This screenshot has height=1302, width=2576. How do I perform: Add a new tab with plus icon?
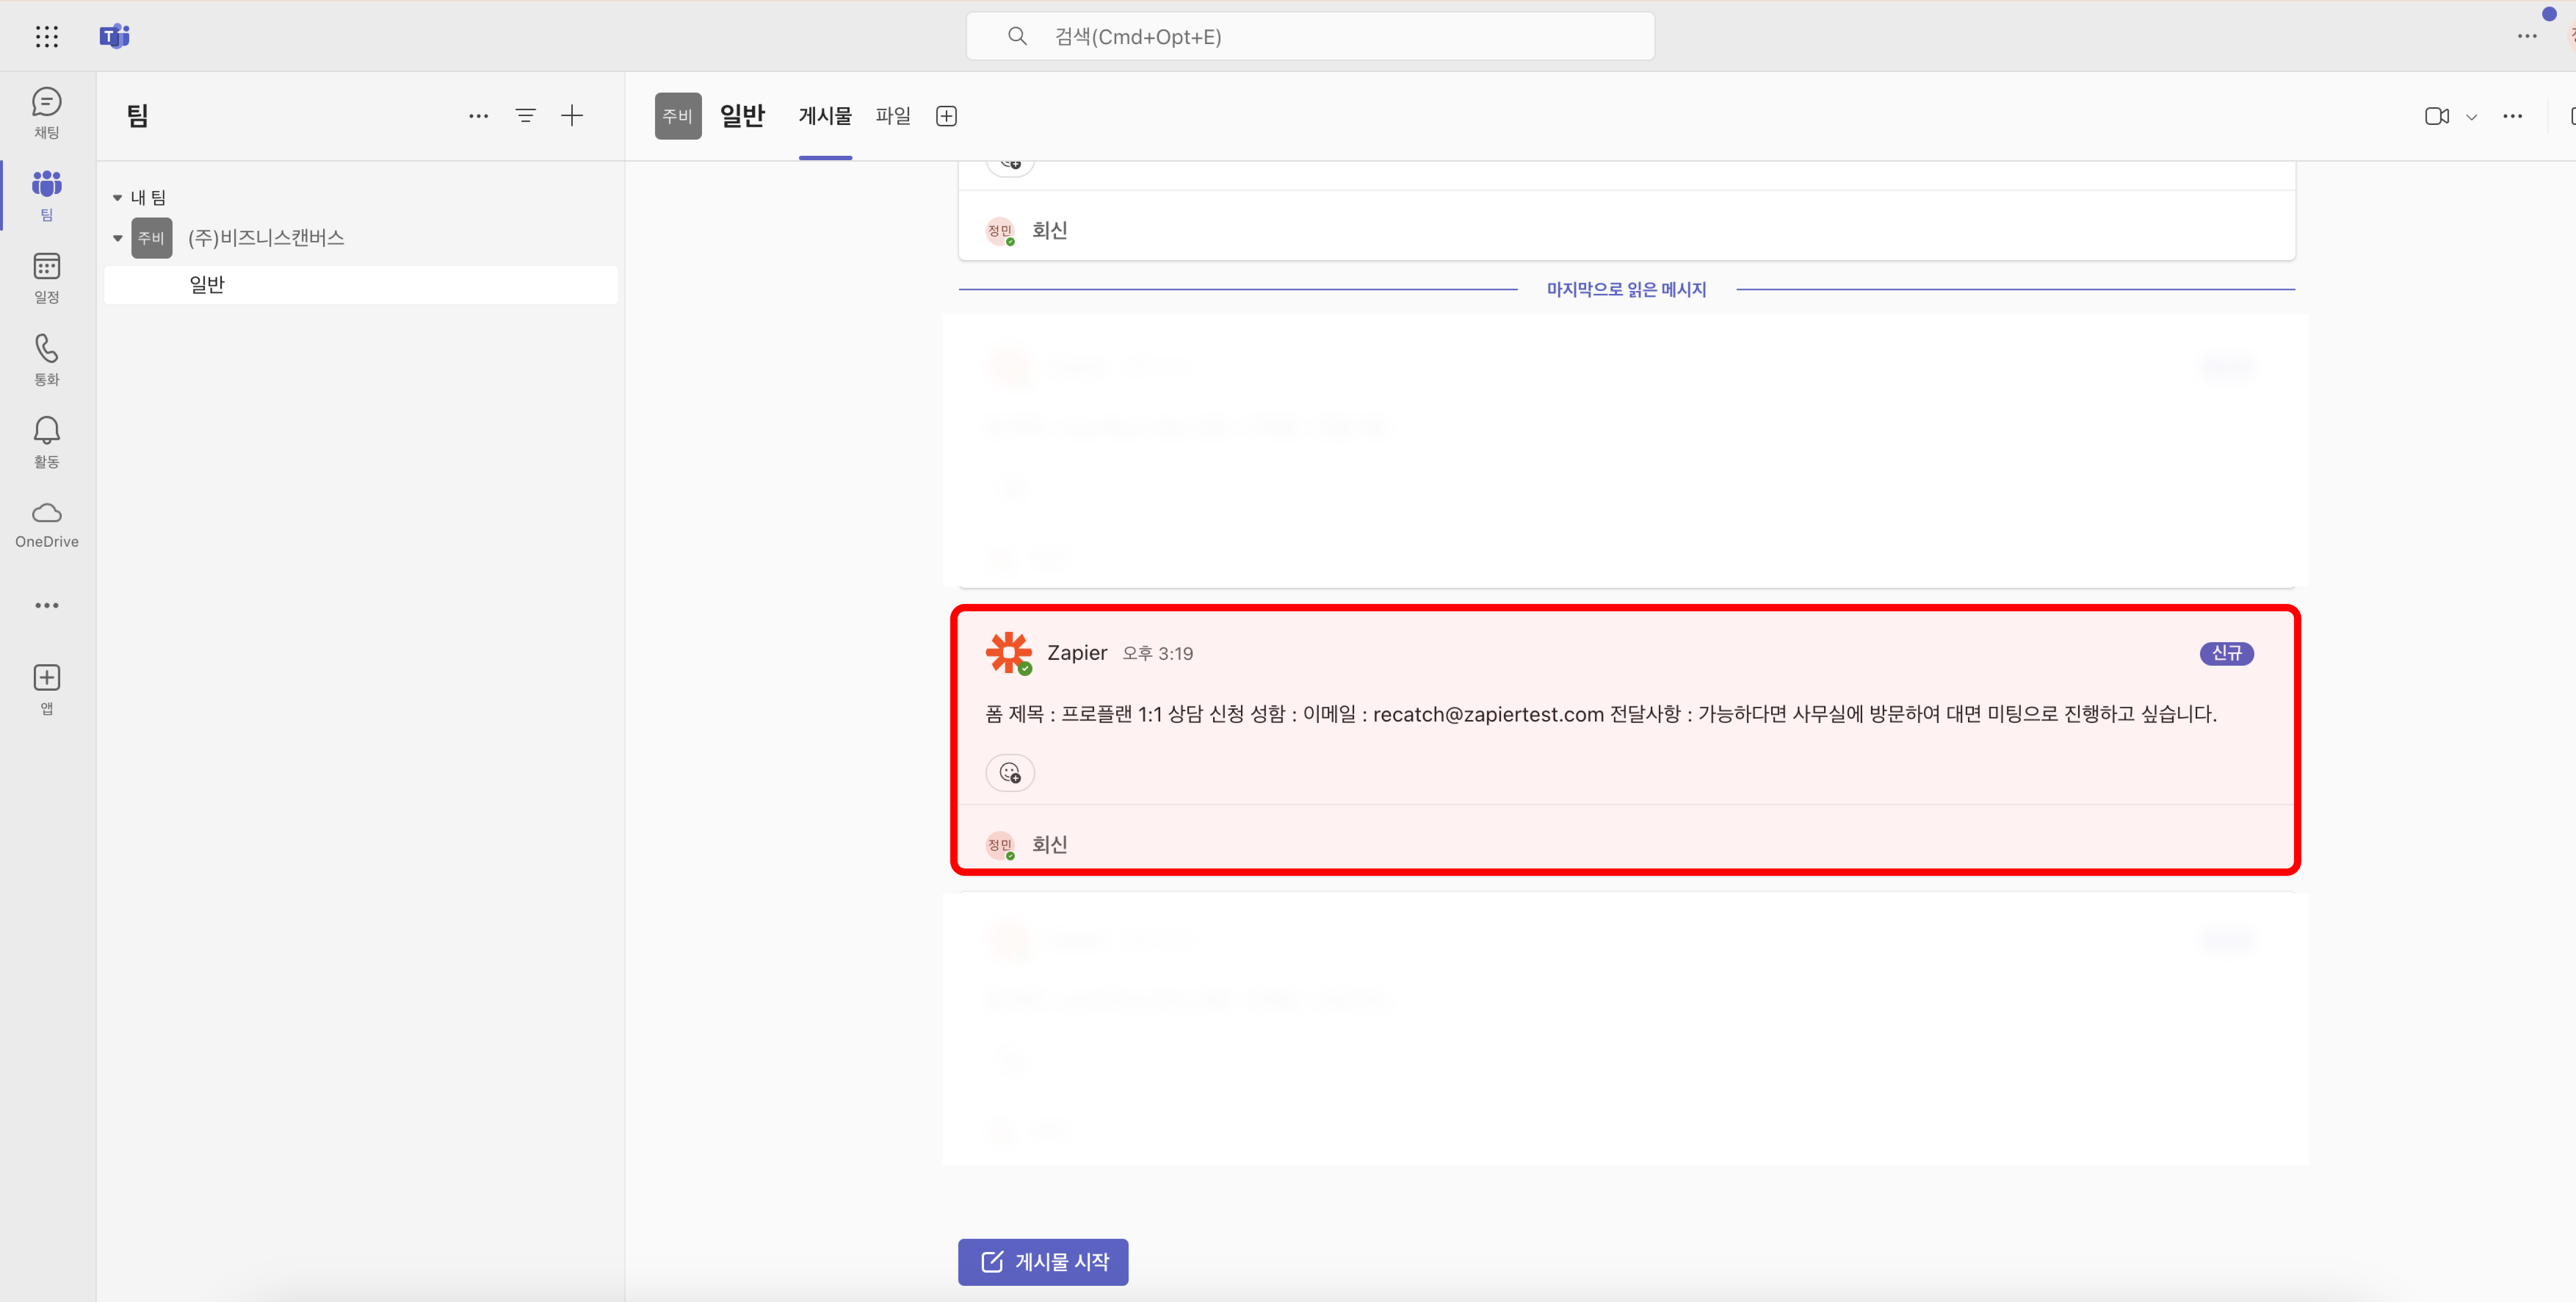946,116
